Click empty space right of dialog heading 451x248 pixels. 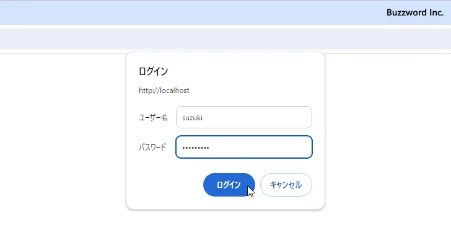(248, 71)
